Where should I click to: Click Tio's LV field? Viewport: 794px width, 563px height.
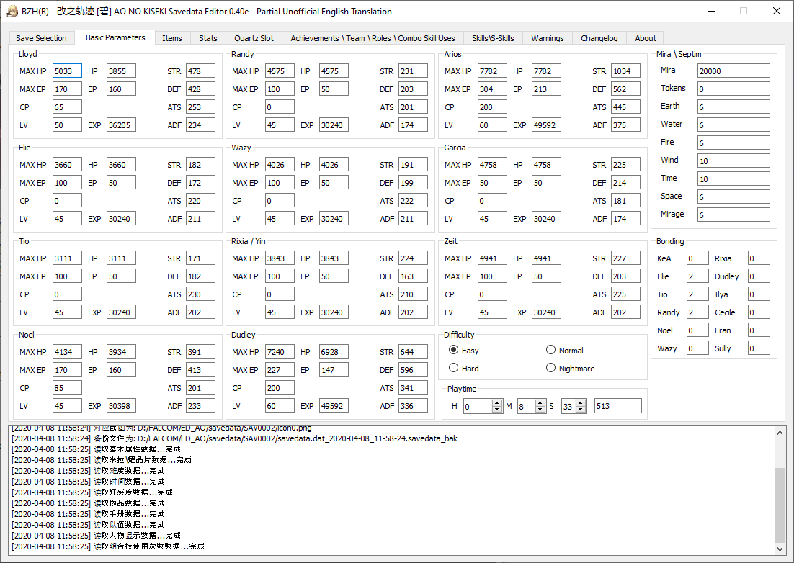(67, 312)
